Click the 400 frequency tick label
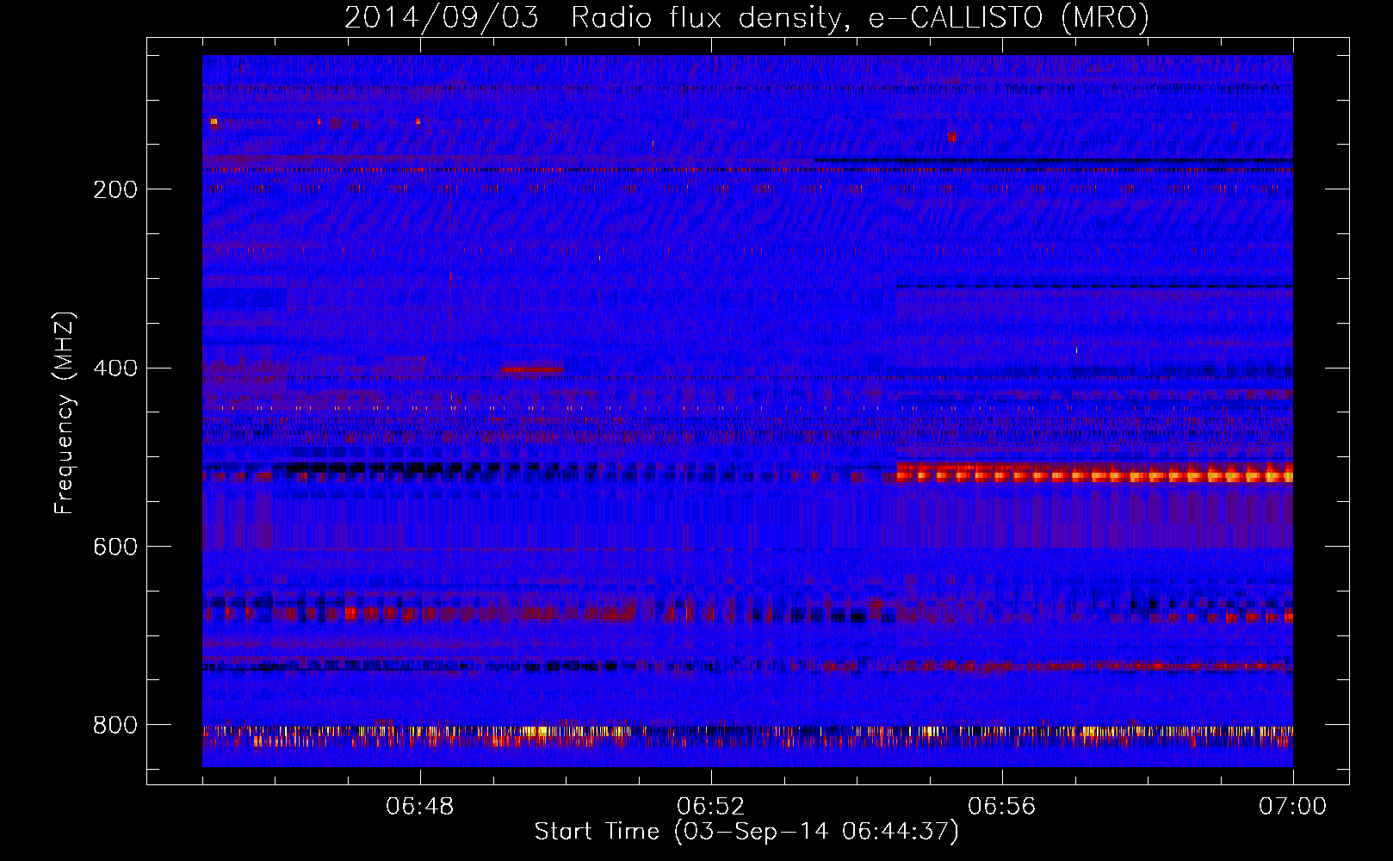1393x861 pixels. tap(115, 369)
